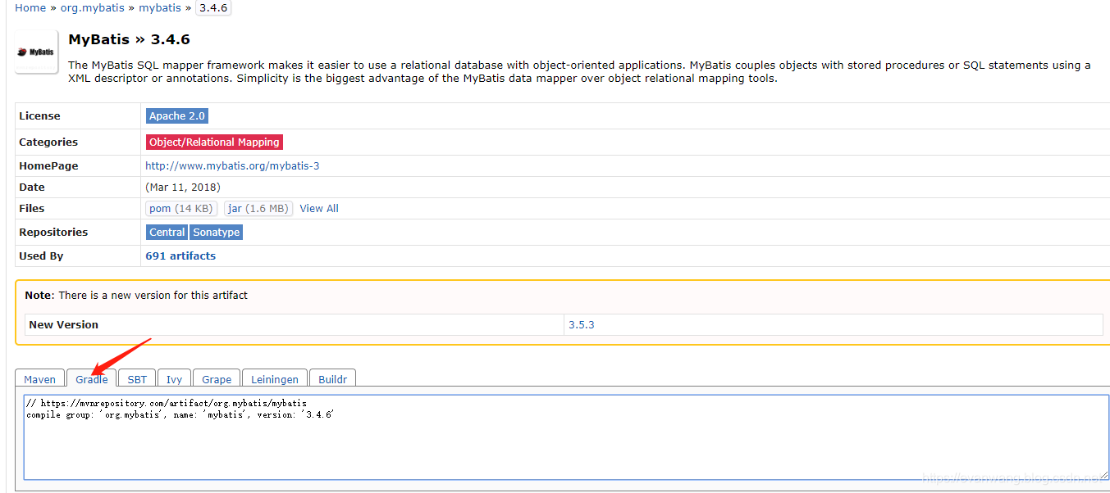Click the MyBatis logo thumbnail
This screenshot has width=1110, height=493.
(36, 52)
